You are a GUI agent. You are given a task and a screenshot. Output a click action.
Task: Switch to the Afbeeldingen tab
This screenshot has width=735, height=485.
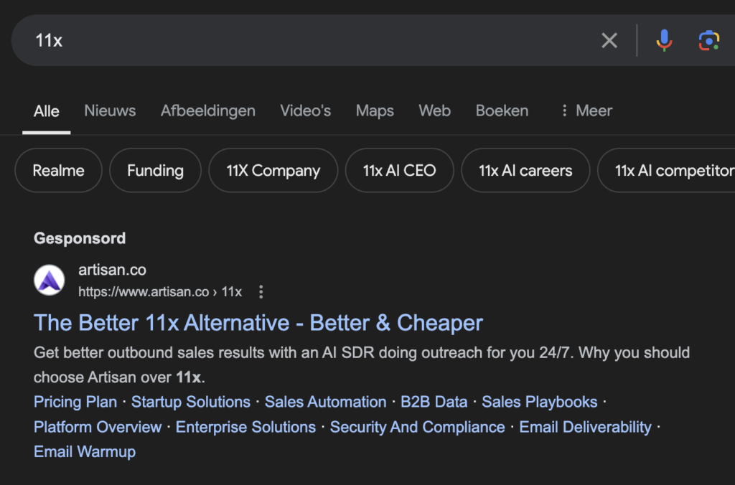coord(207,110)
